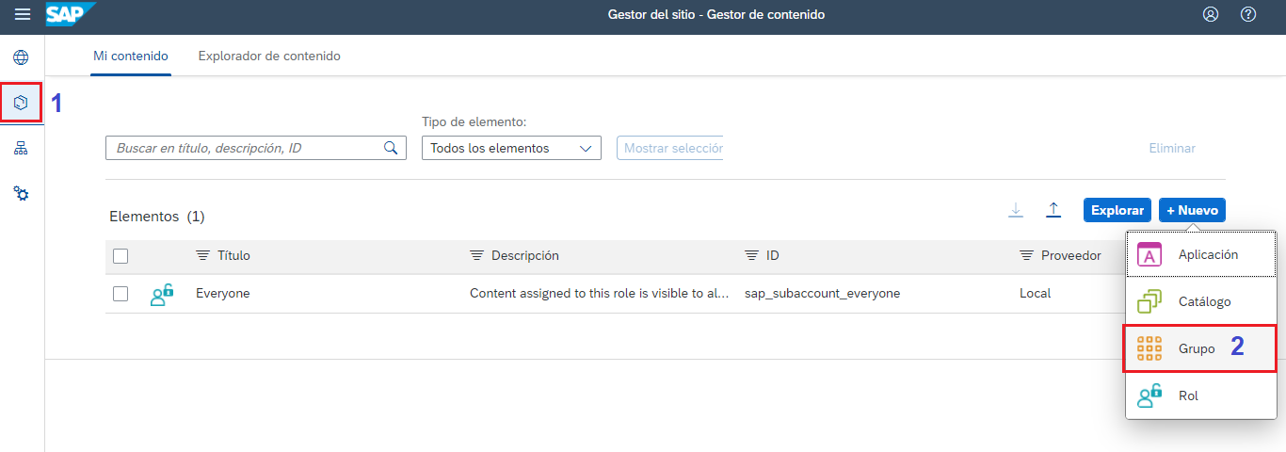Screen dimensions: 1286x452
Task: Open the Mostrar selección dropdown
Action: 670,148
